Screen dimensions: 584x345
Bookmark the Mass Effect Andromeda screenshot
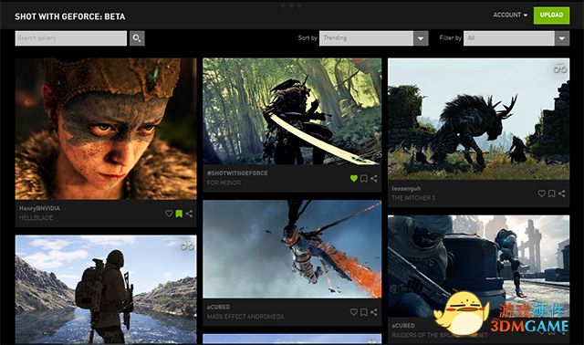click(x=364, y=312)
